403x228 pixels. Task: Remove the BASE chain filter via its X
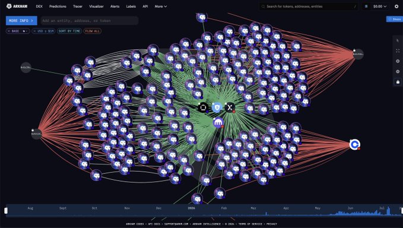9,31
